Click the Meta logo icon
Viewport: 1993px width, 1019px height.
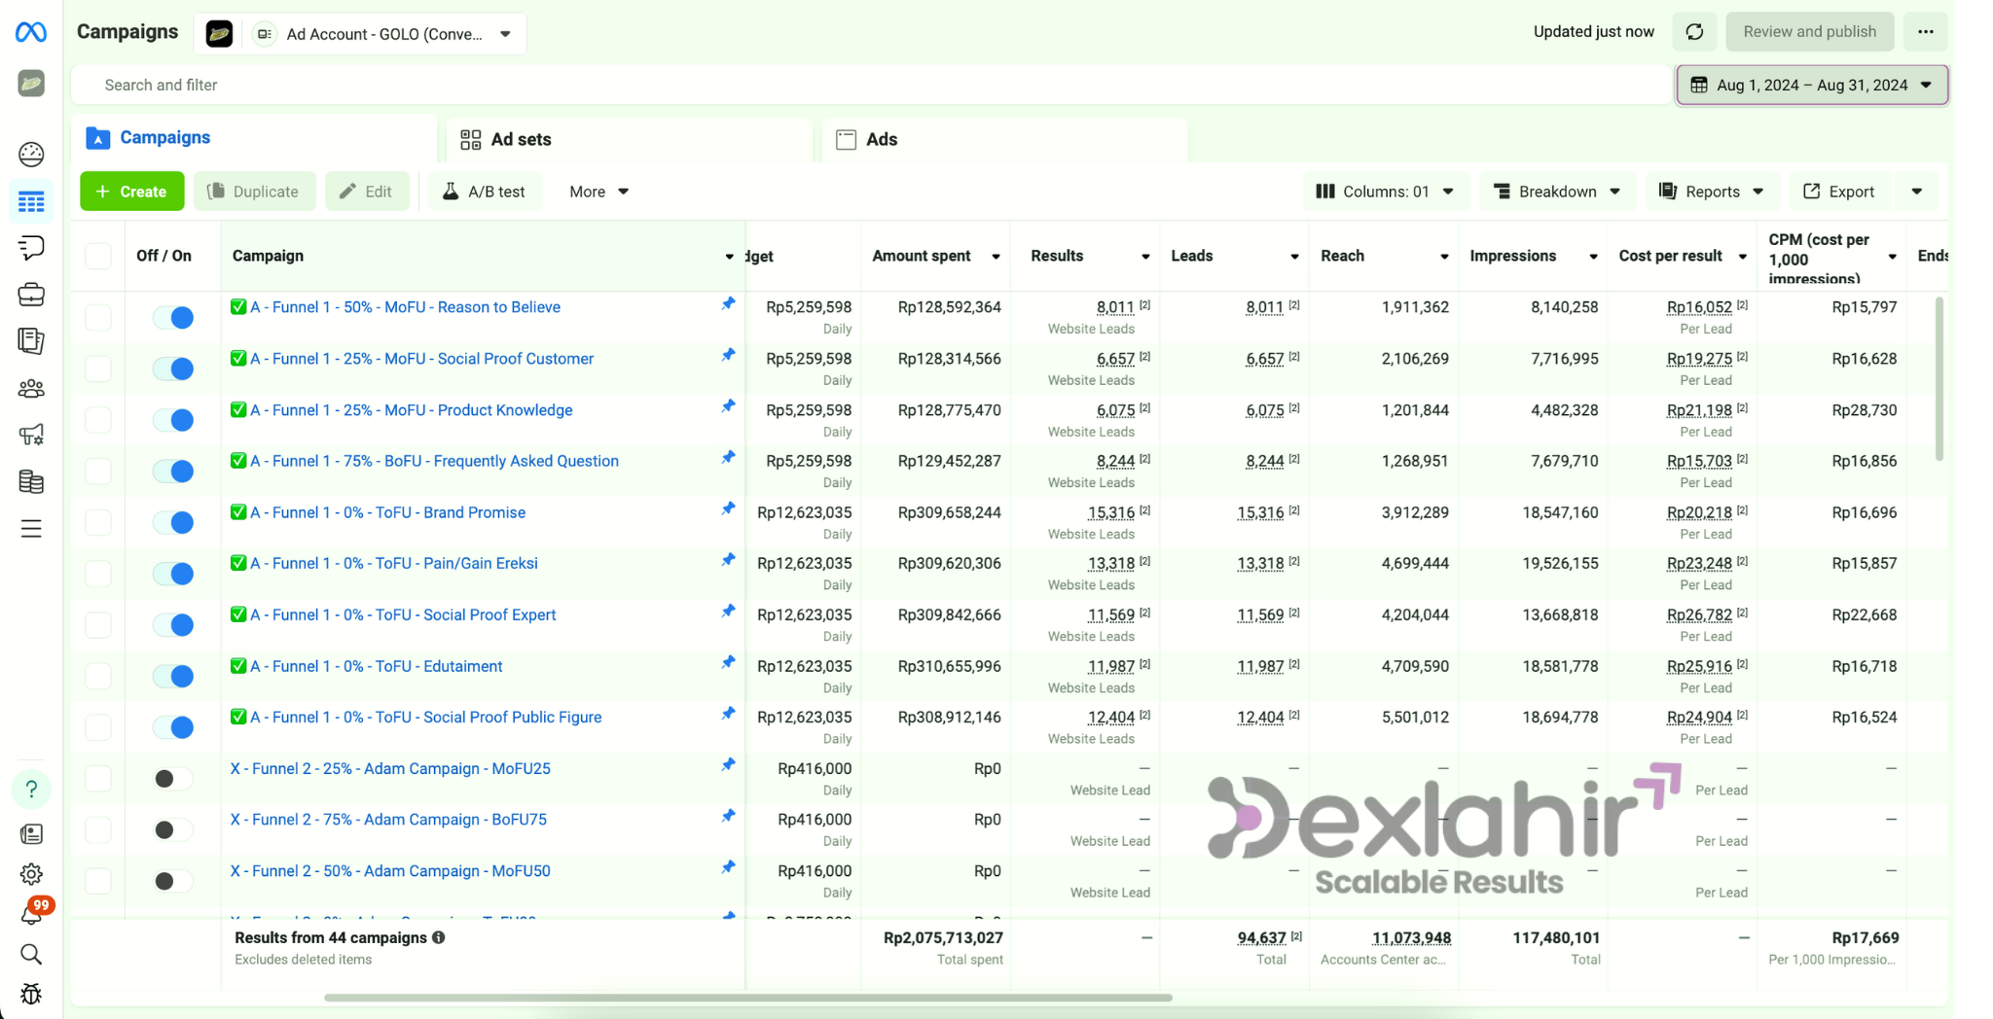click(31, 32)
